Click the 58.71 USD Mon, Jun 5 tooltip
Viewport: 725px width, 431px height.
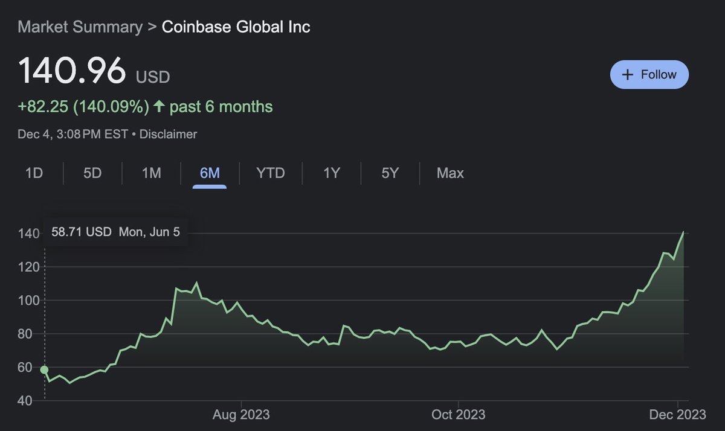click(115, 232)
